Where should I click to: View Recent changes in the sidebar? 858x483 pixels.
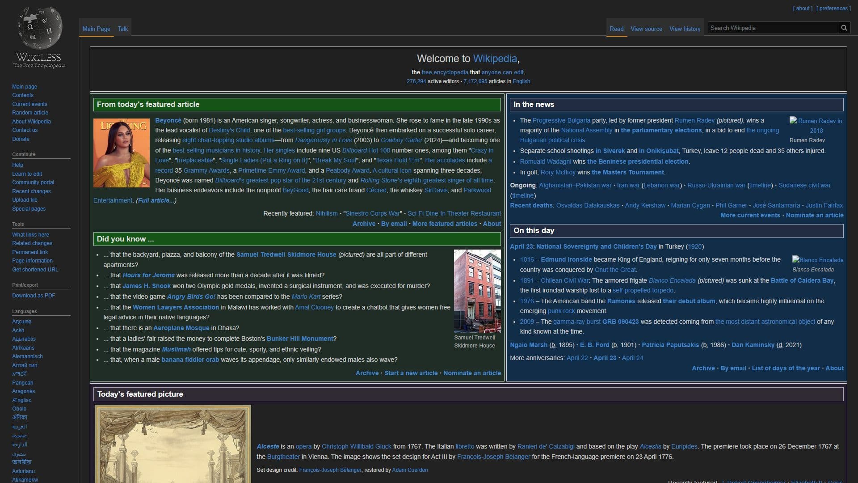point(31,191)
